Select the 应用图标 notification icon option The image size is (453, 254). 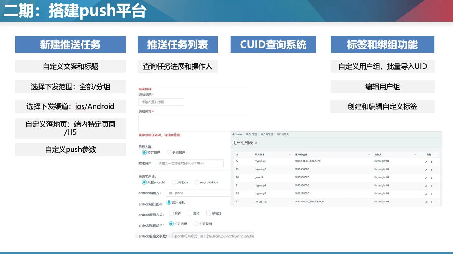pos(169,202)
